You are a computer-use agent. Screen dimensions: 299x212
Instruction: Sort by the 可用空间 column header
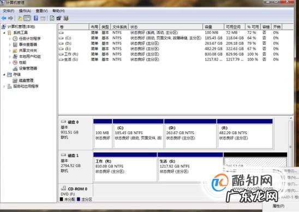pos(235,27)
